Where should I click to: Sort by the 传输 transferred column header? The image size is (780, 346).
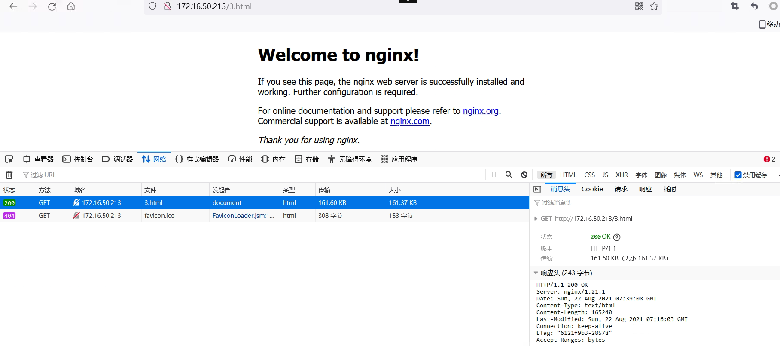(x=350, y=190)
